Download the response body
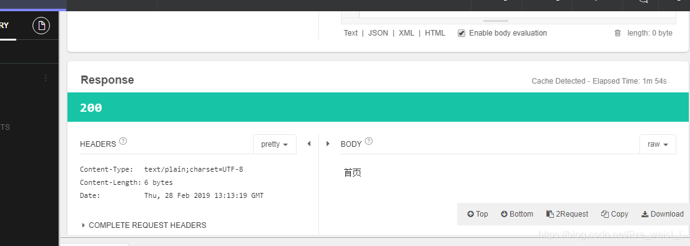The image size is (690, 246). (x=663, y=214)
